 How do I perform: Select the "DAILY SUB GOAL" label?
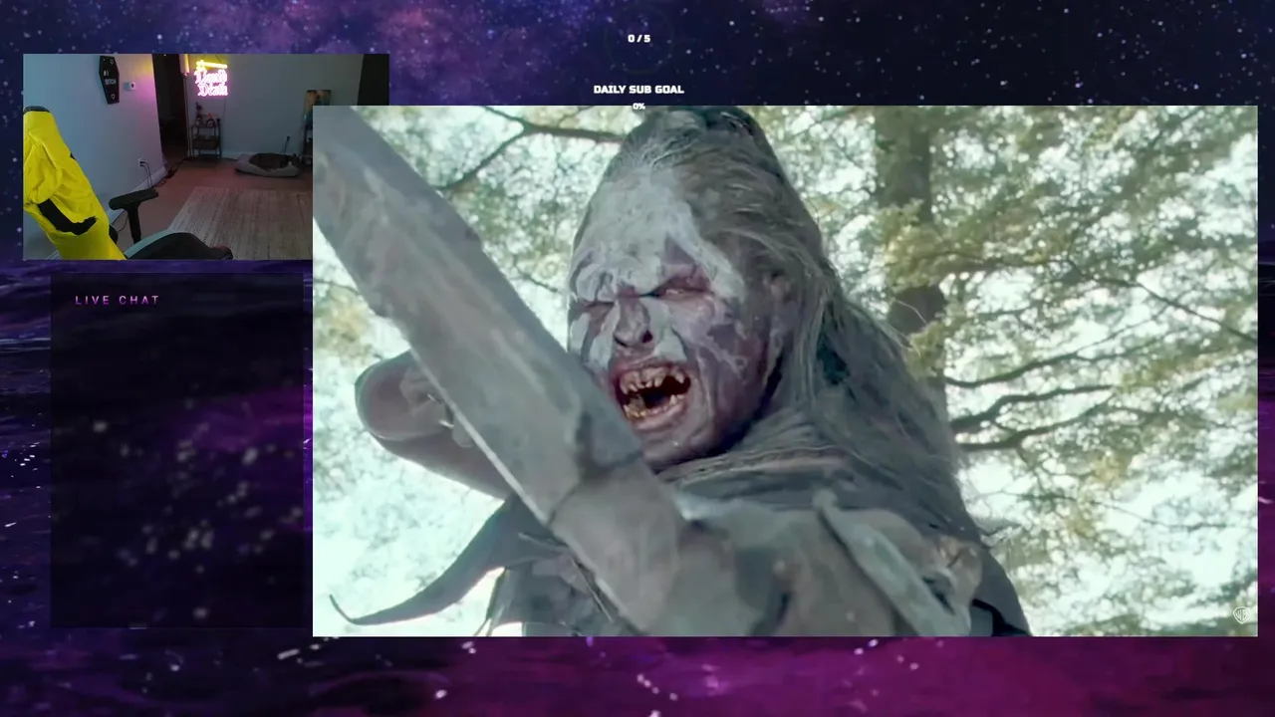(638, 90)
